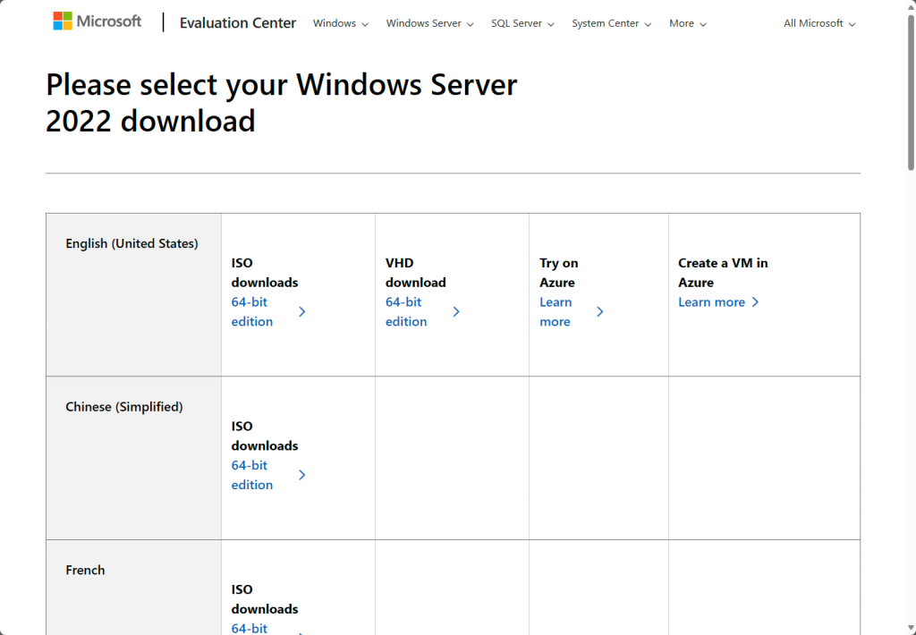
Task: Open Try on Azure Learn more link
Action: coord(556,312)
